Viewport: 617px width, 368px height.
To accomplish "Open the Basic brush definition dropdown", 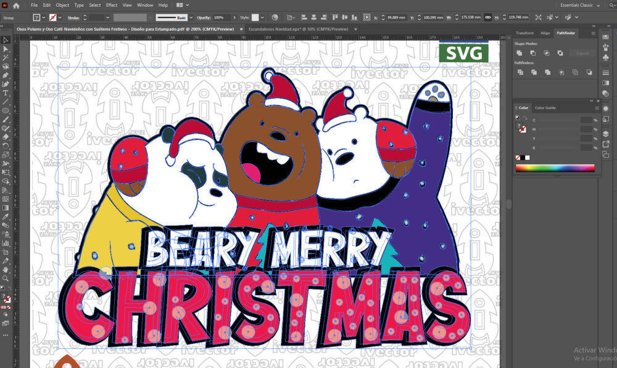I will click(x=191, y=18).
